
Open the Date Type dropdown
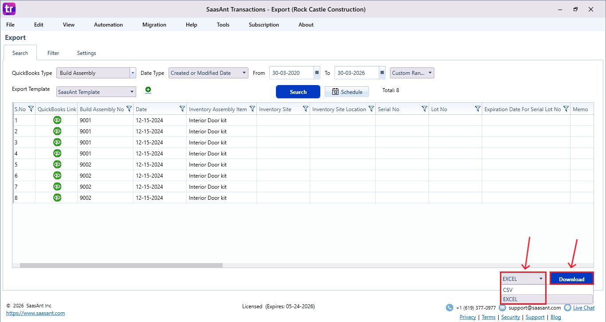(243, 72)
